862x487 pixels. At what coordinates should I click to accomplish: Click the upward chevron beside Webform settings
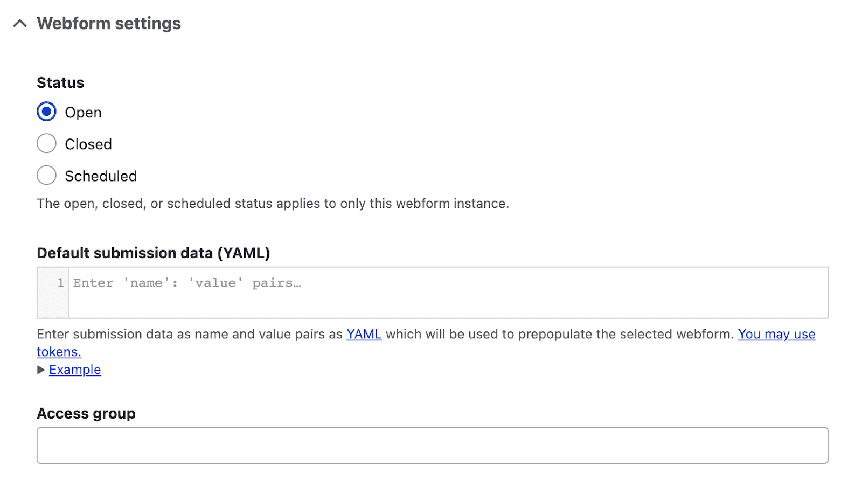20,24
